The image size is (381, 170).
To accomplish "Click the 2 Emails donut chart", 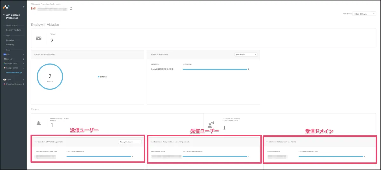I will (50, 77).
